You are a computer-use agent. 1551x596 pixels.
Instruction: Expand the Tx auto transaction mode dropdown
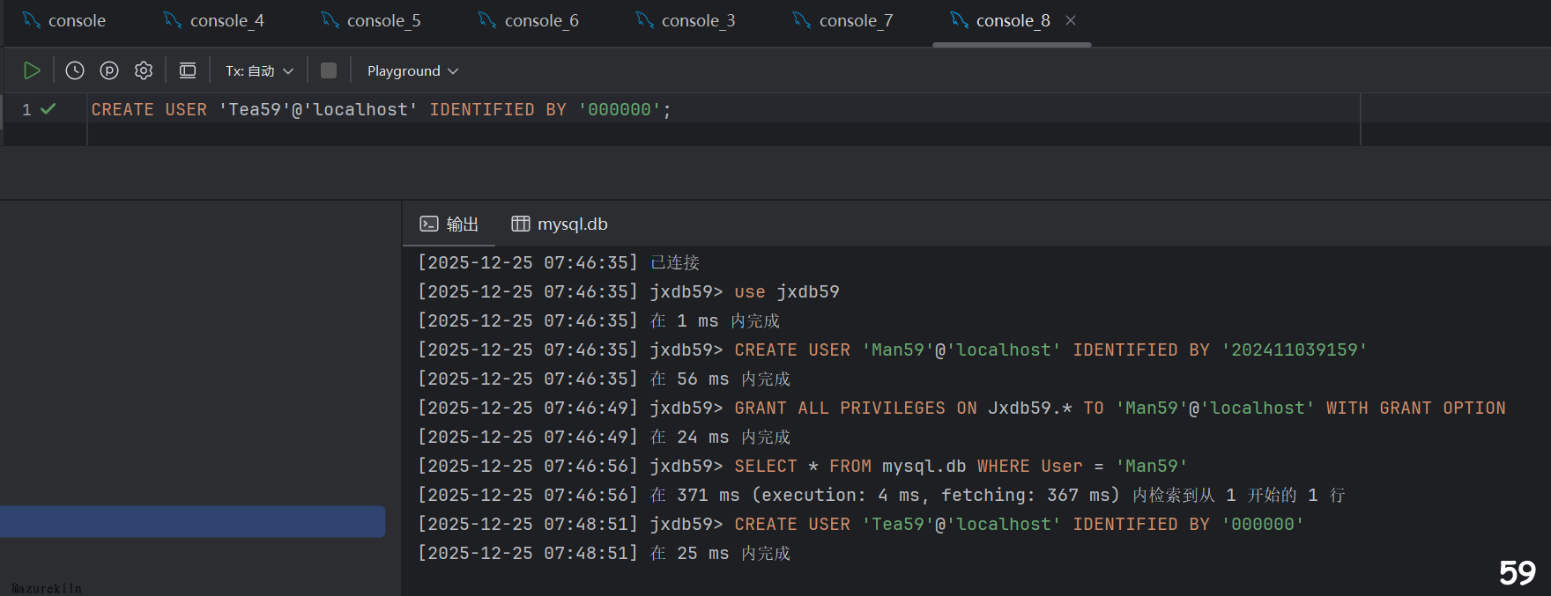click(259, 70)
